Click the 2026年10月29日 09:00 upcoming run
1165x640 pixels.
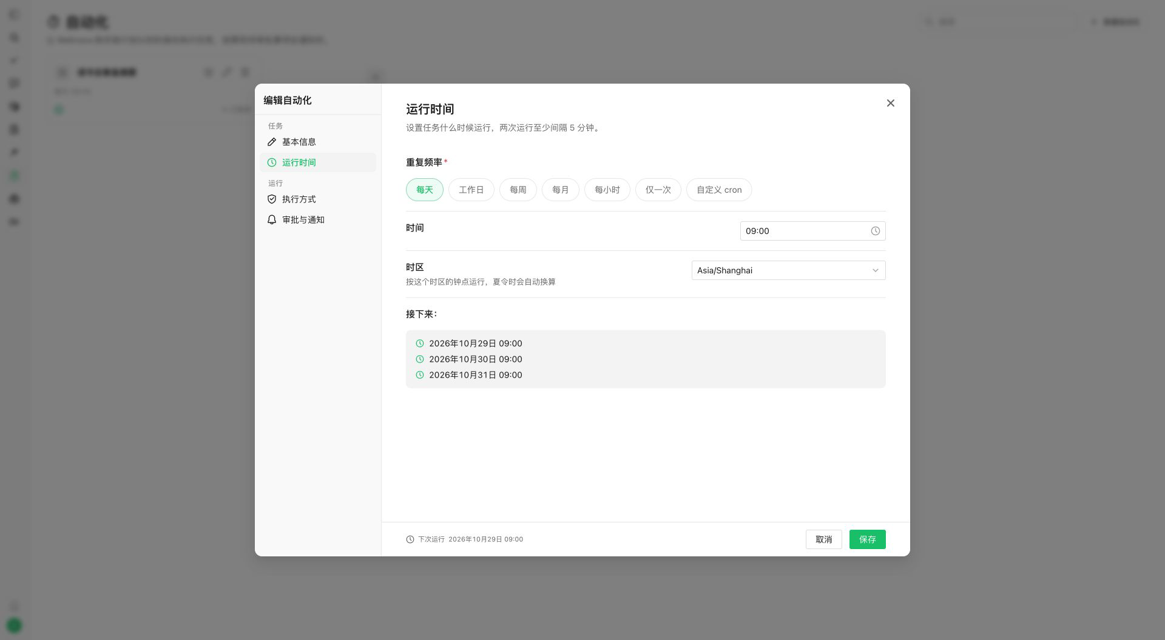(x=476, y=344)
